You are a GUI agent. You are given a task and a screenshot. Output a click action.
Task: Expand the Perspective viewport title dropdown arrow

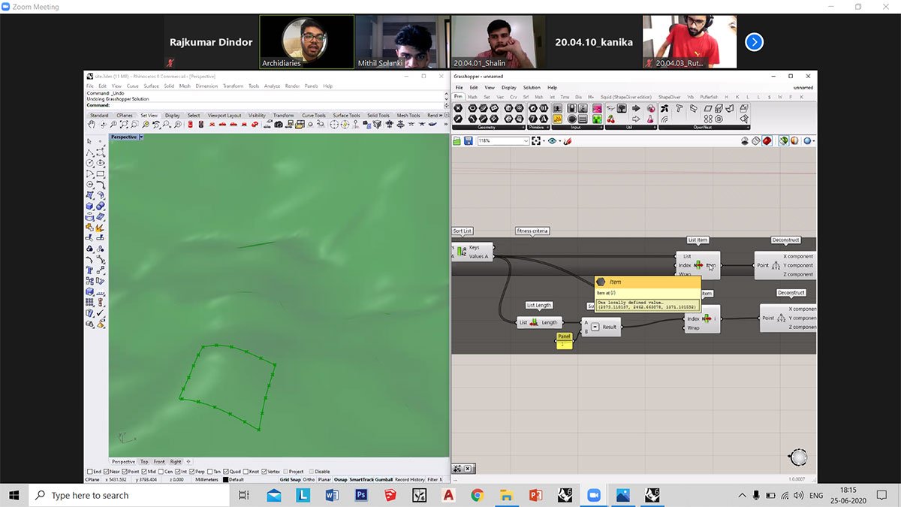click(x=141, y=137)
